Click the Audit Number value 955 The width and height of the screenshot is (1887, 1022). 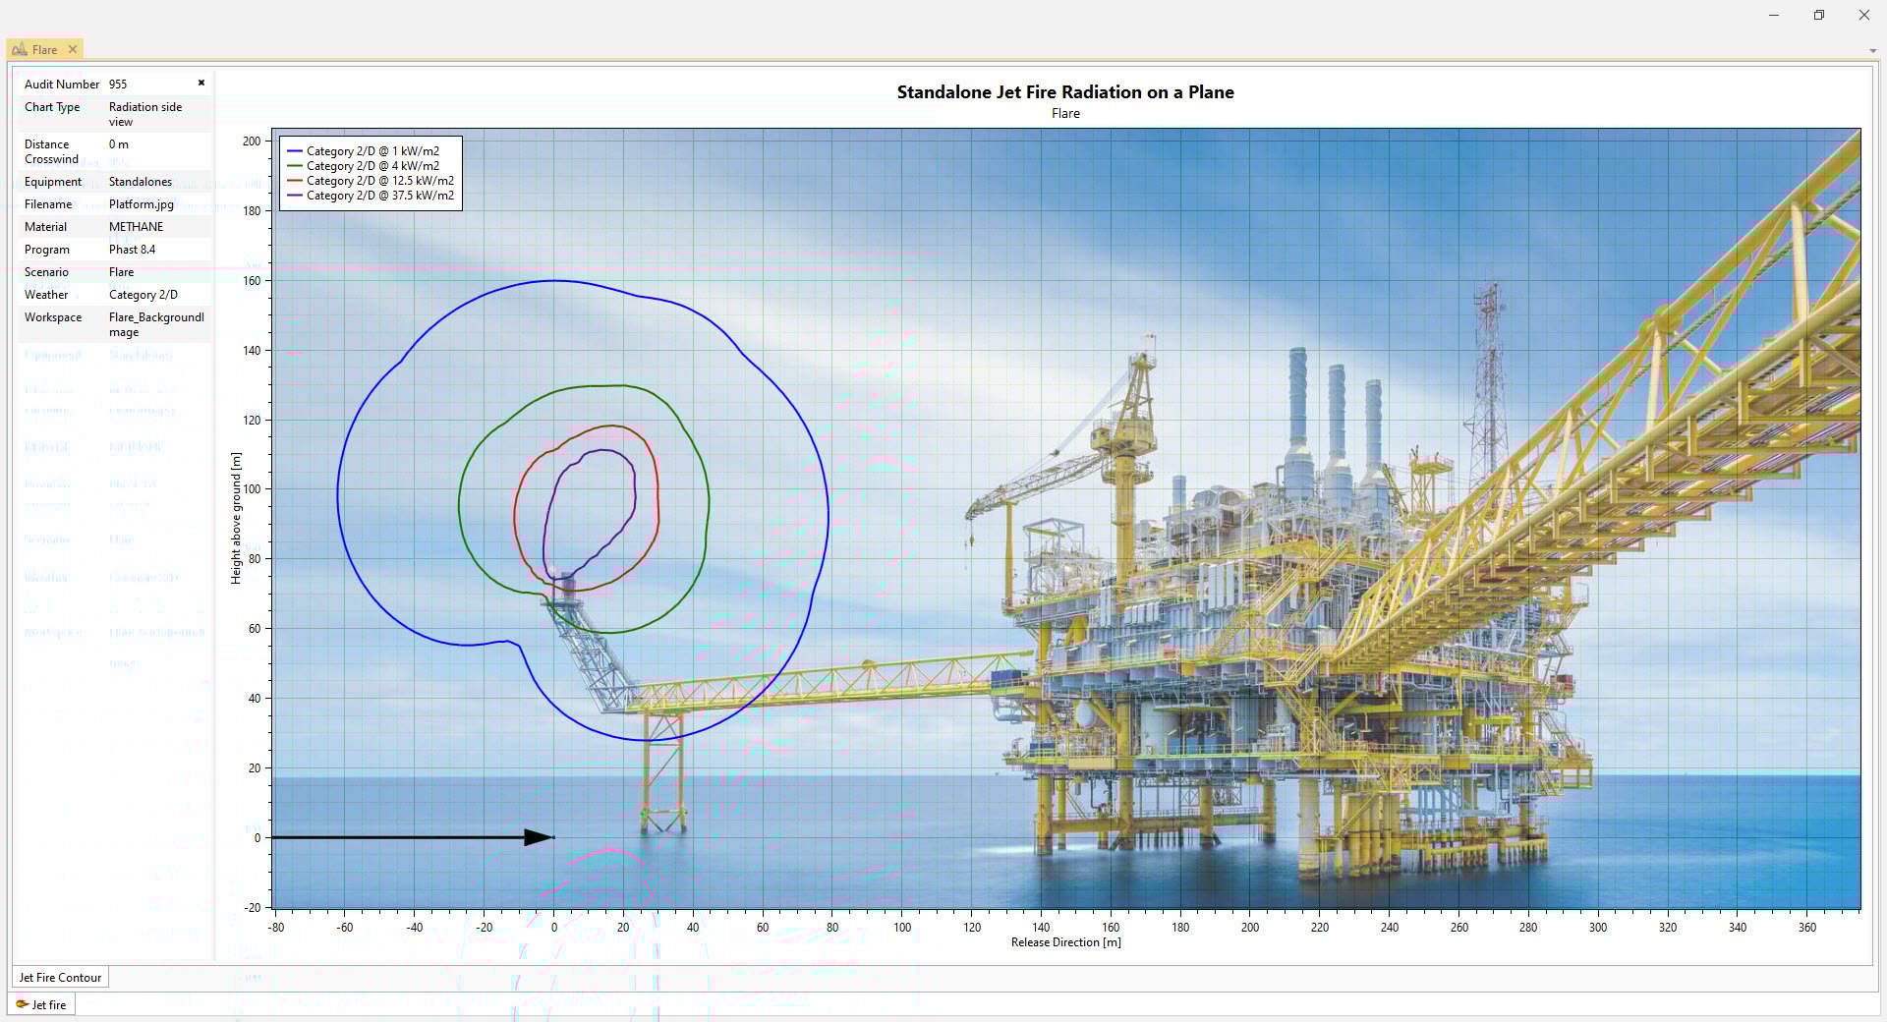tap(118, 84)
